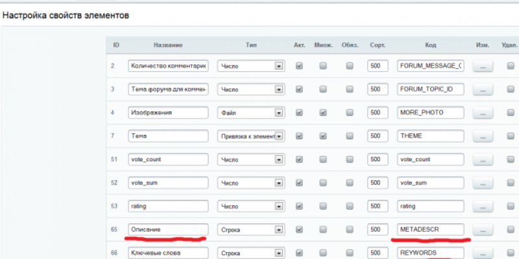Open the '...' edit button for FORUM_MESSAGE_CNT row
Image resolution: width=519 pixels, height=259 pixels.
(x=483, y=66)
